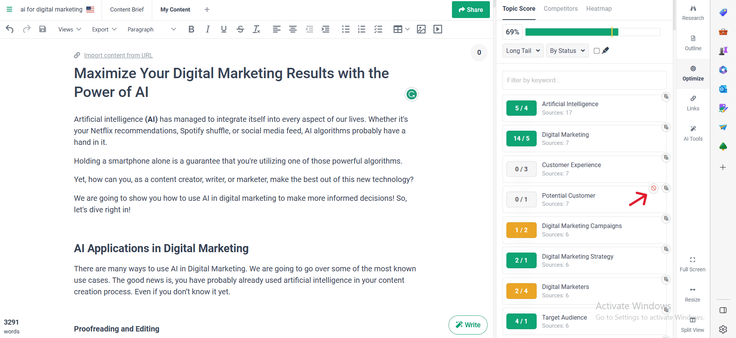Toggle Split View mode
736x338 pixels.
692,324
